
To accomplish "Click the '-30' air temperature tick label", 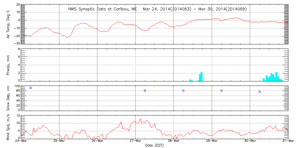I will pyautogui.click(x=17, y=43).
